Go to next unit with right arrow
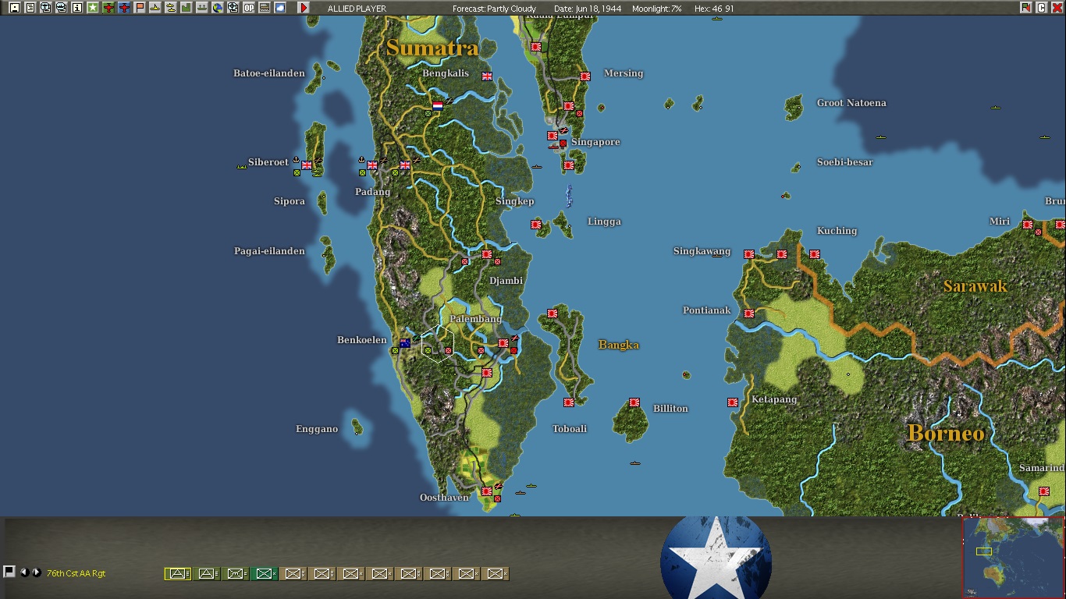This screenshot has height=599, width=1066. [36, 572]
